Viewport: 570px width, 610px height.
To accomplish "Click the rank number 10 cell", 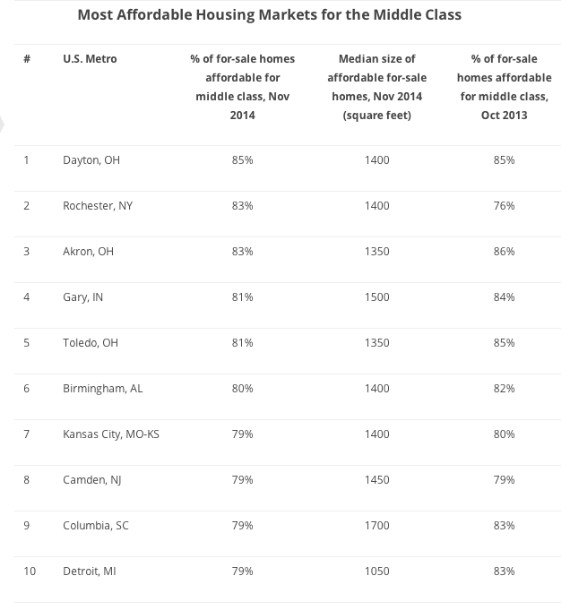I will point(30,571).
